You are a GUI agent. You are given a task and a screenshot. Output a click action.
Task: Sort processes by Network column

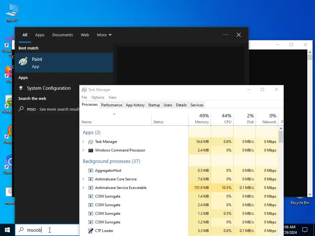267,119
